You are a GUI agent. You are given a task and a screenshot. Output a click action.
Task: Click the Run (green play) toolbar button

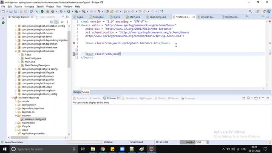coord(69,11)
